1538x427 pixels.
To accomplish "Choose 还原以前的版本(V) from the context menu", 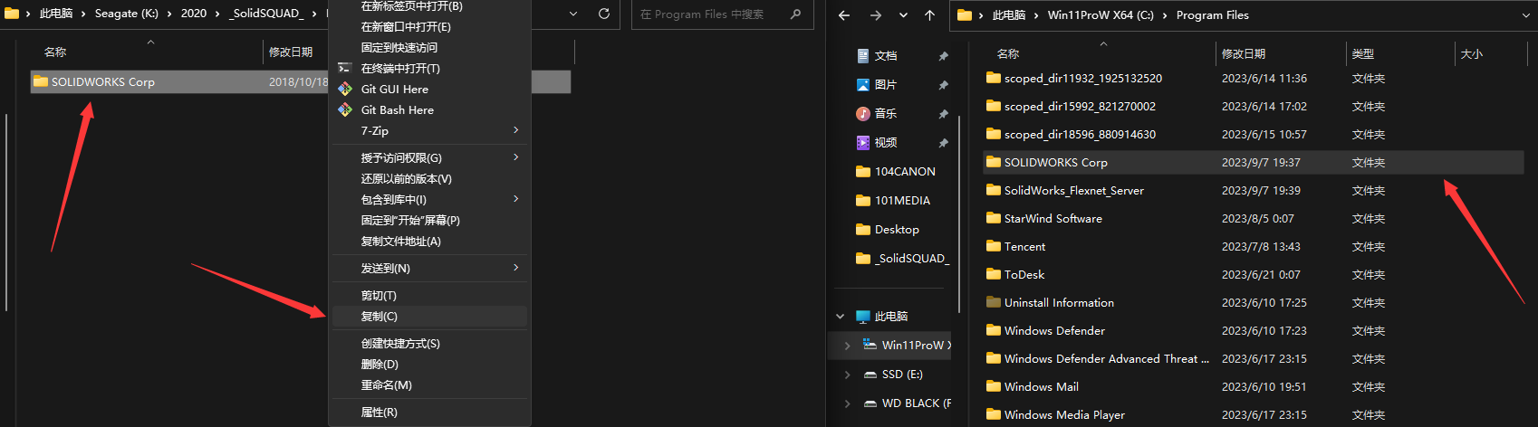I will click(x=429, y=178).
